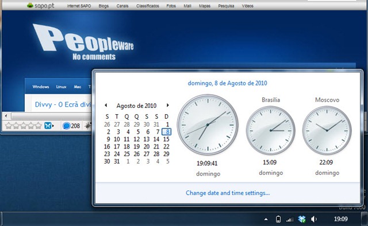Image resolution: width=368 pixels, height=226 pixels.
Task: Open the Mac tab on Peopleware
Action: tap(78, 87)
